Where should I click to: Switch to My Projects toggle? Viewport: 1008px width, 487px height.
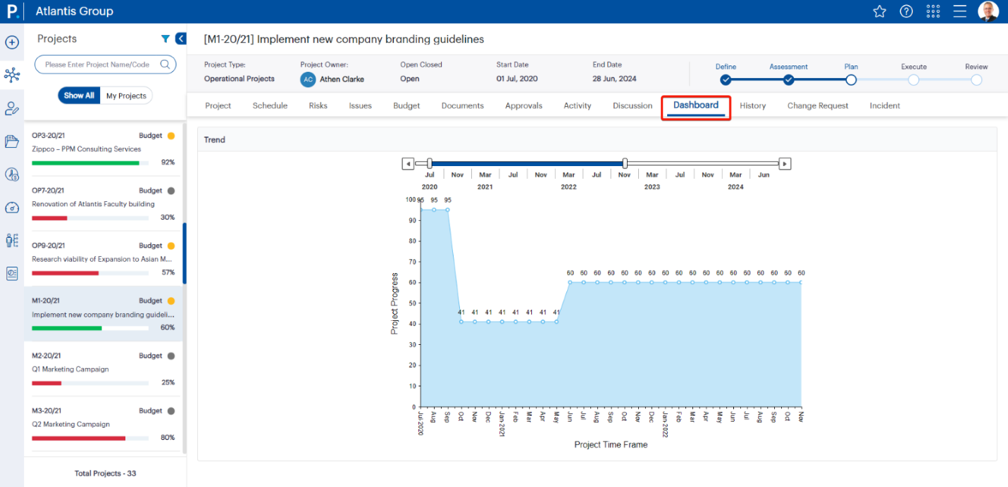[x=126, y=96]
